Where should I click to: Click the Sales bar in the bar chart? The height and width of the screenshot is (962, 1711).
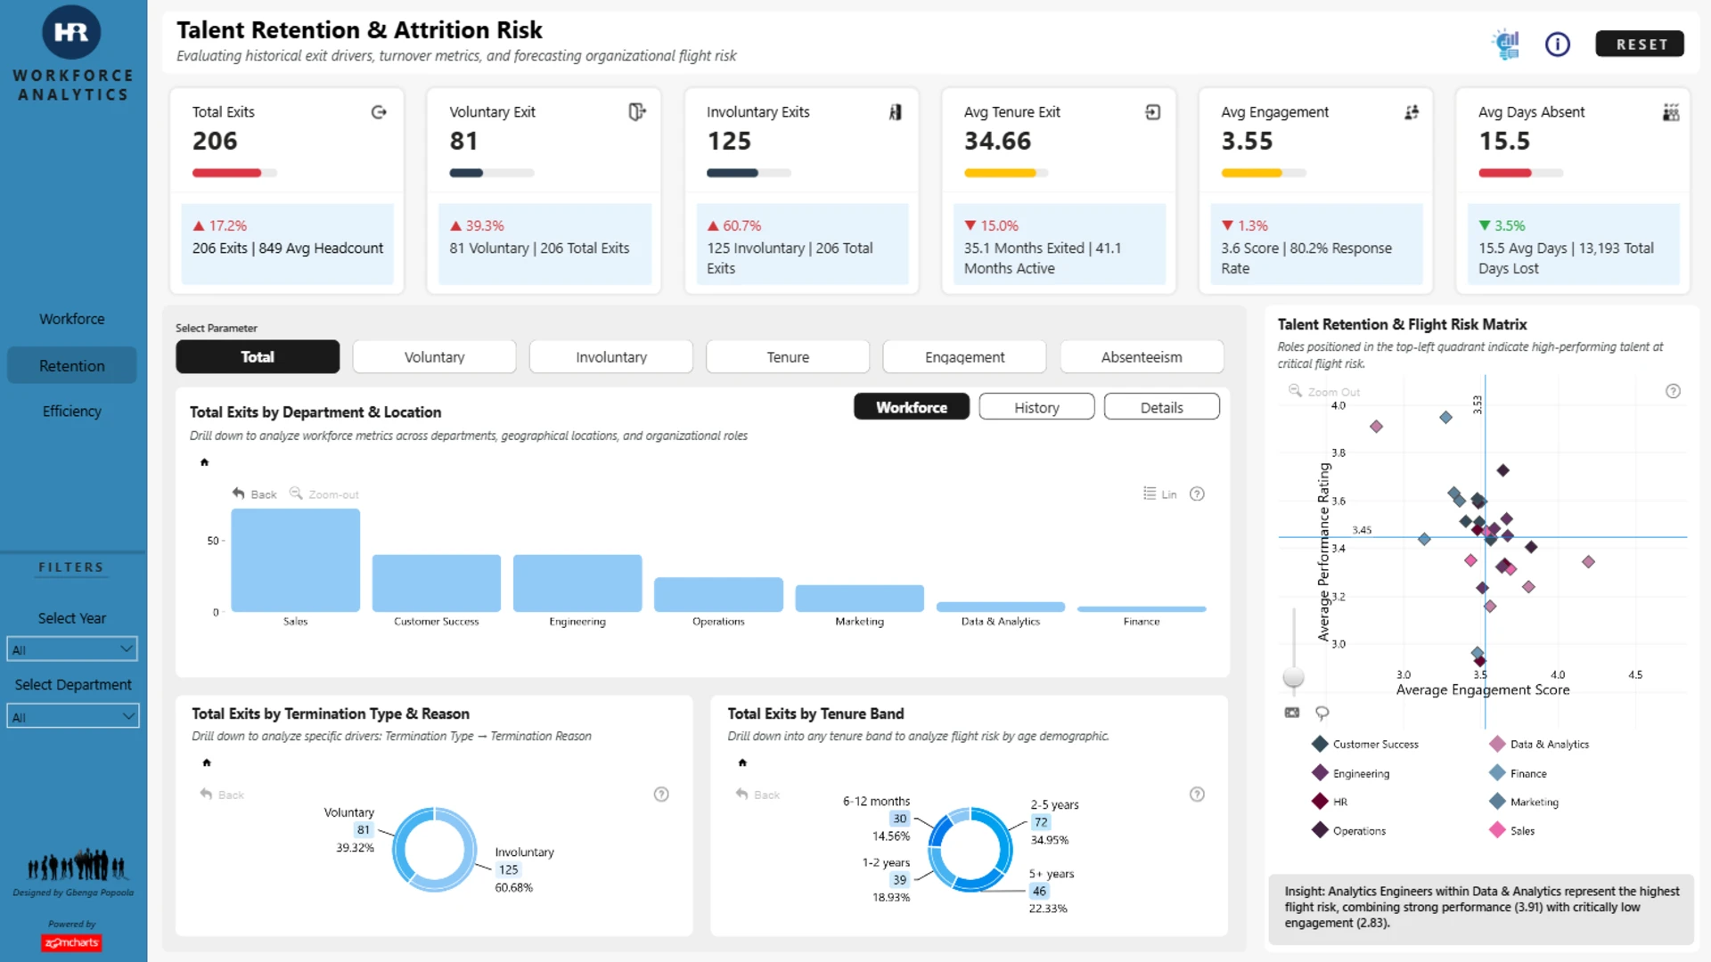point(295,560)
